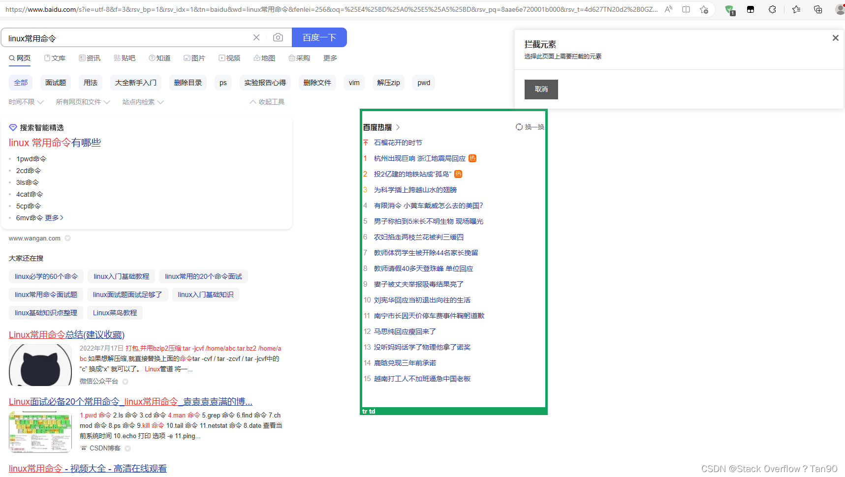
Task: Select the vim filter chip
Action: tap(354, 83)
